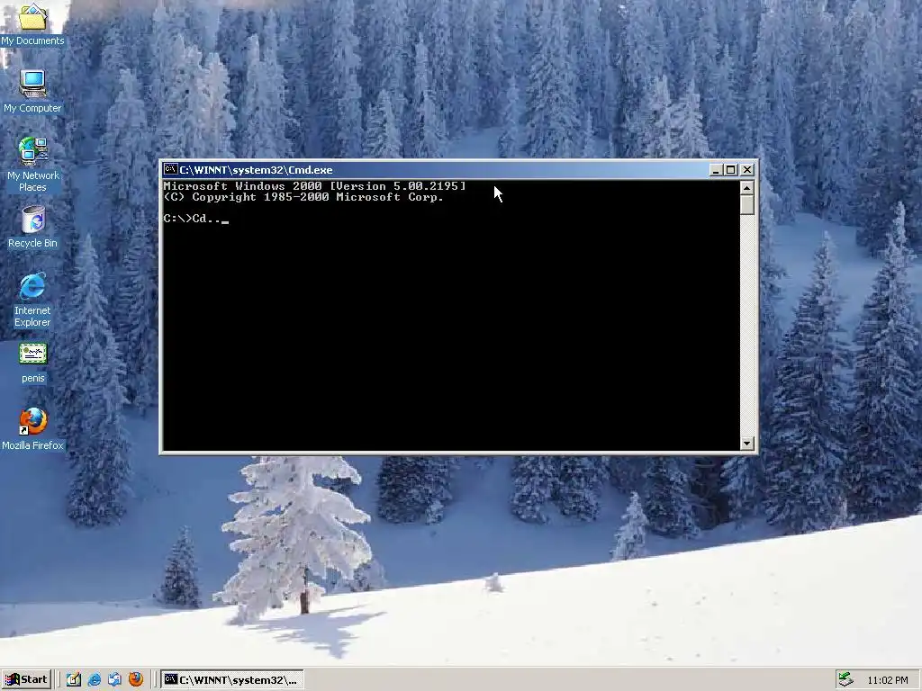Click the Cmd.exe taskbar button
The width and height of the screenshot is (922, 691).
click(x=232, y=680)
